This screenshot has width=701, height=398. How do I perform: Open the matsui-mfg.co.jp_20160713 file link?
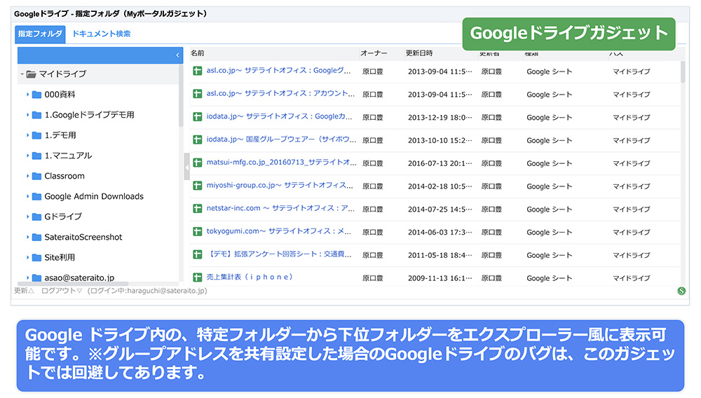click(x=281, y=162)
